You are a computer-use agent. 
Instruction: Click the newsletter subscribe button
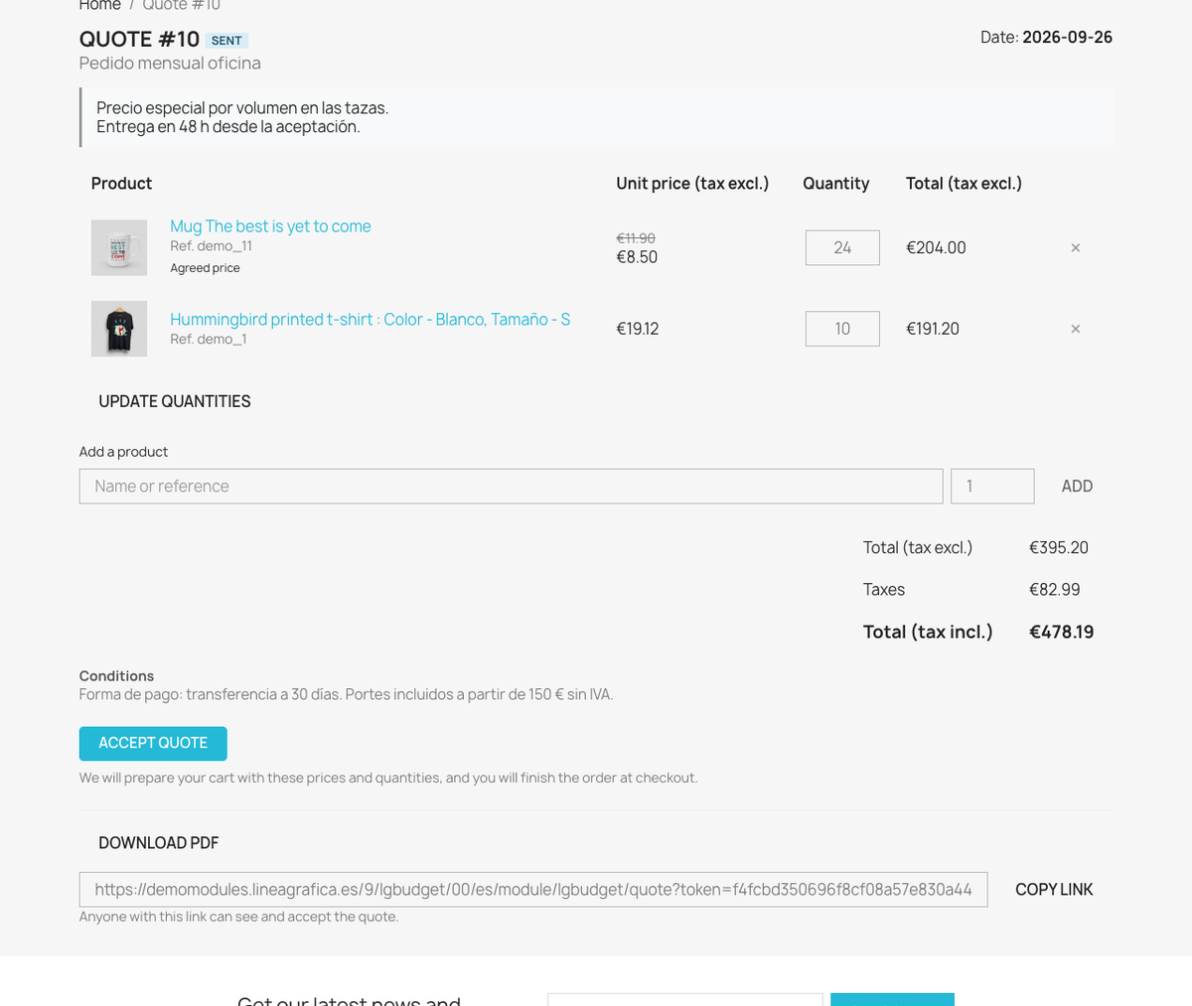pos(892,999)
